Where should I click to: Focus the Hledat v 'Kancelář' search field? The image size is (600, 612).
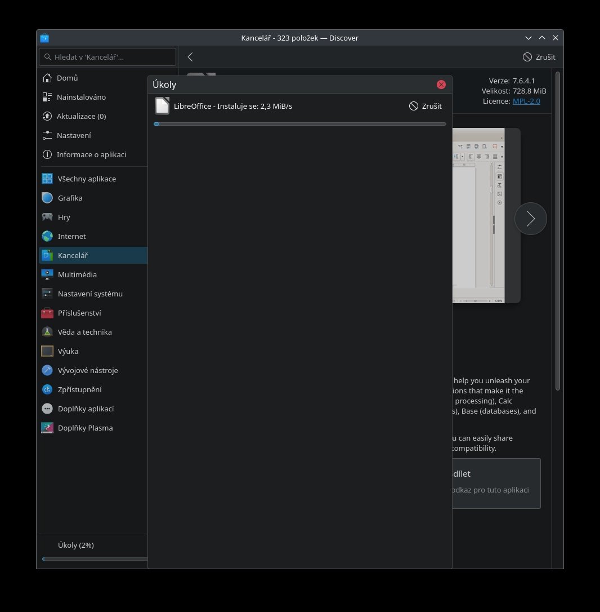tap(108, 57)
